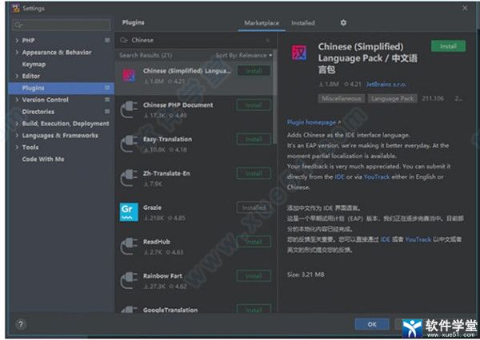The image size is (480, 340).
Task: Select Plugins in settings tree
Action: [62, 88]
